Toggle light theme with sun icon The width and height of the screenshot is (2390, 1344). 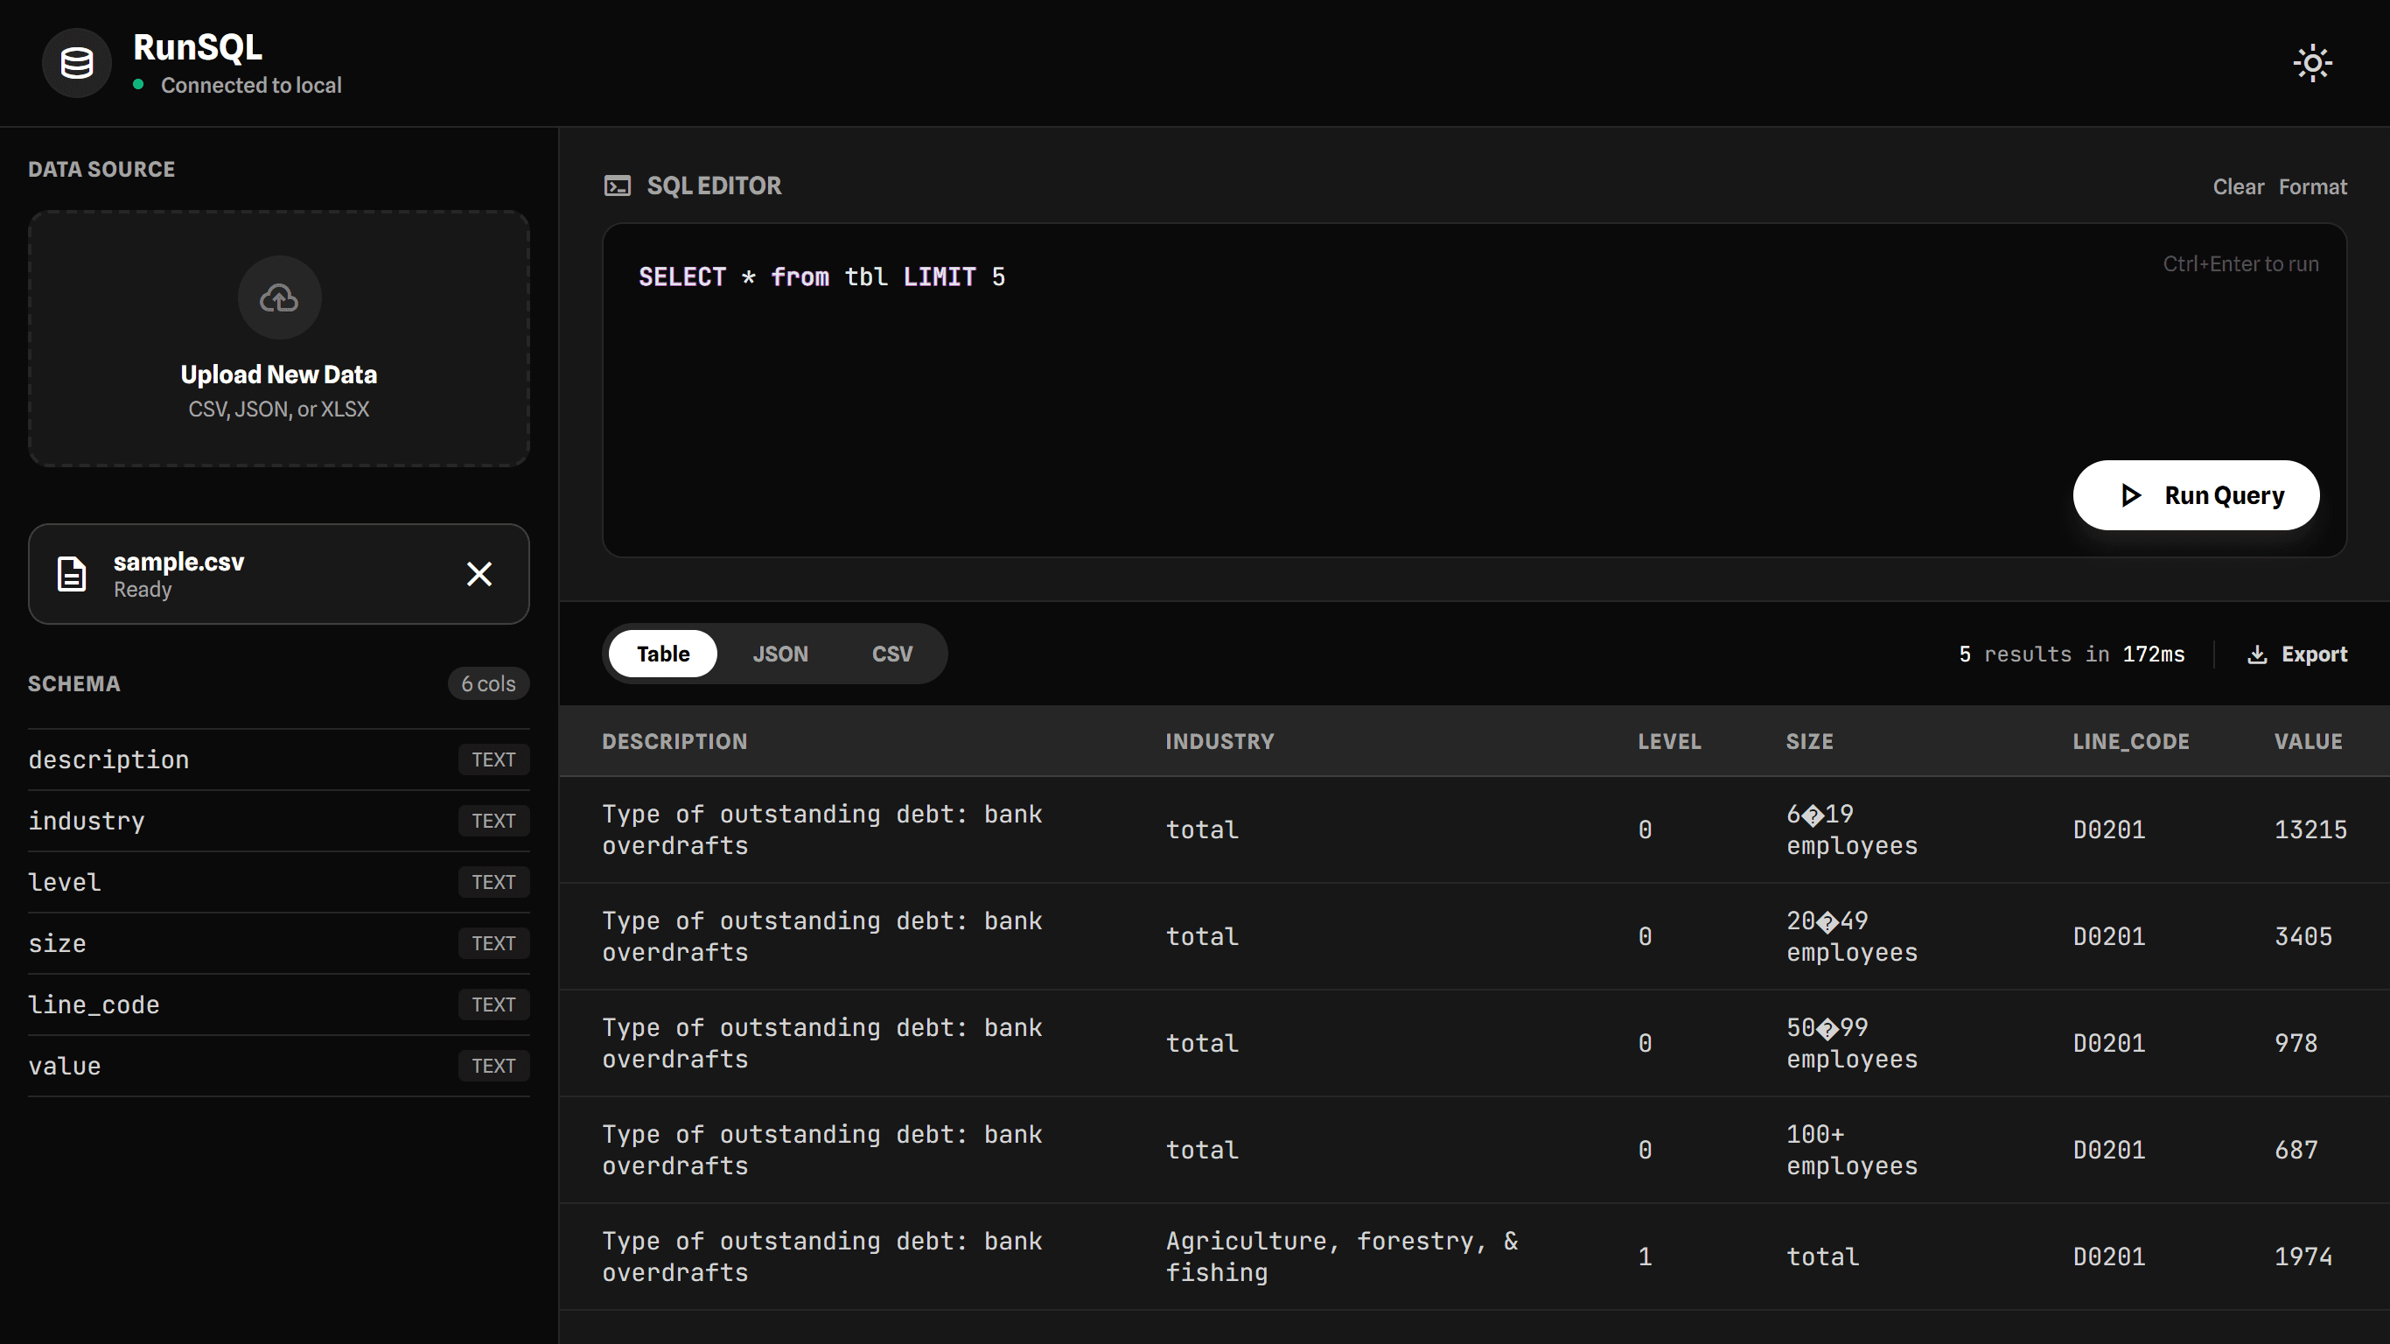coord(2312,63)
